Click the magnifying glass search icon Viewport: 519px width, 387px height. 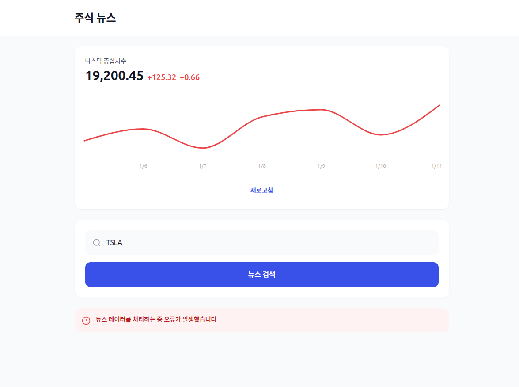pyautogui.click(x=96, y=242)
